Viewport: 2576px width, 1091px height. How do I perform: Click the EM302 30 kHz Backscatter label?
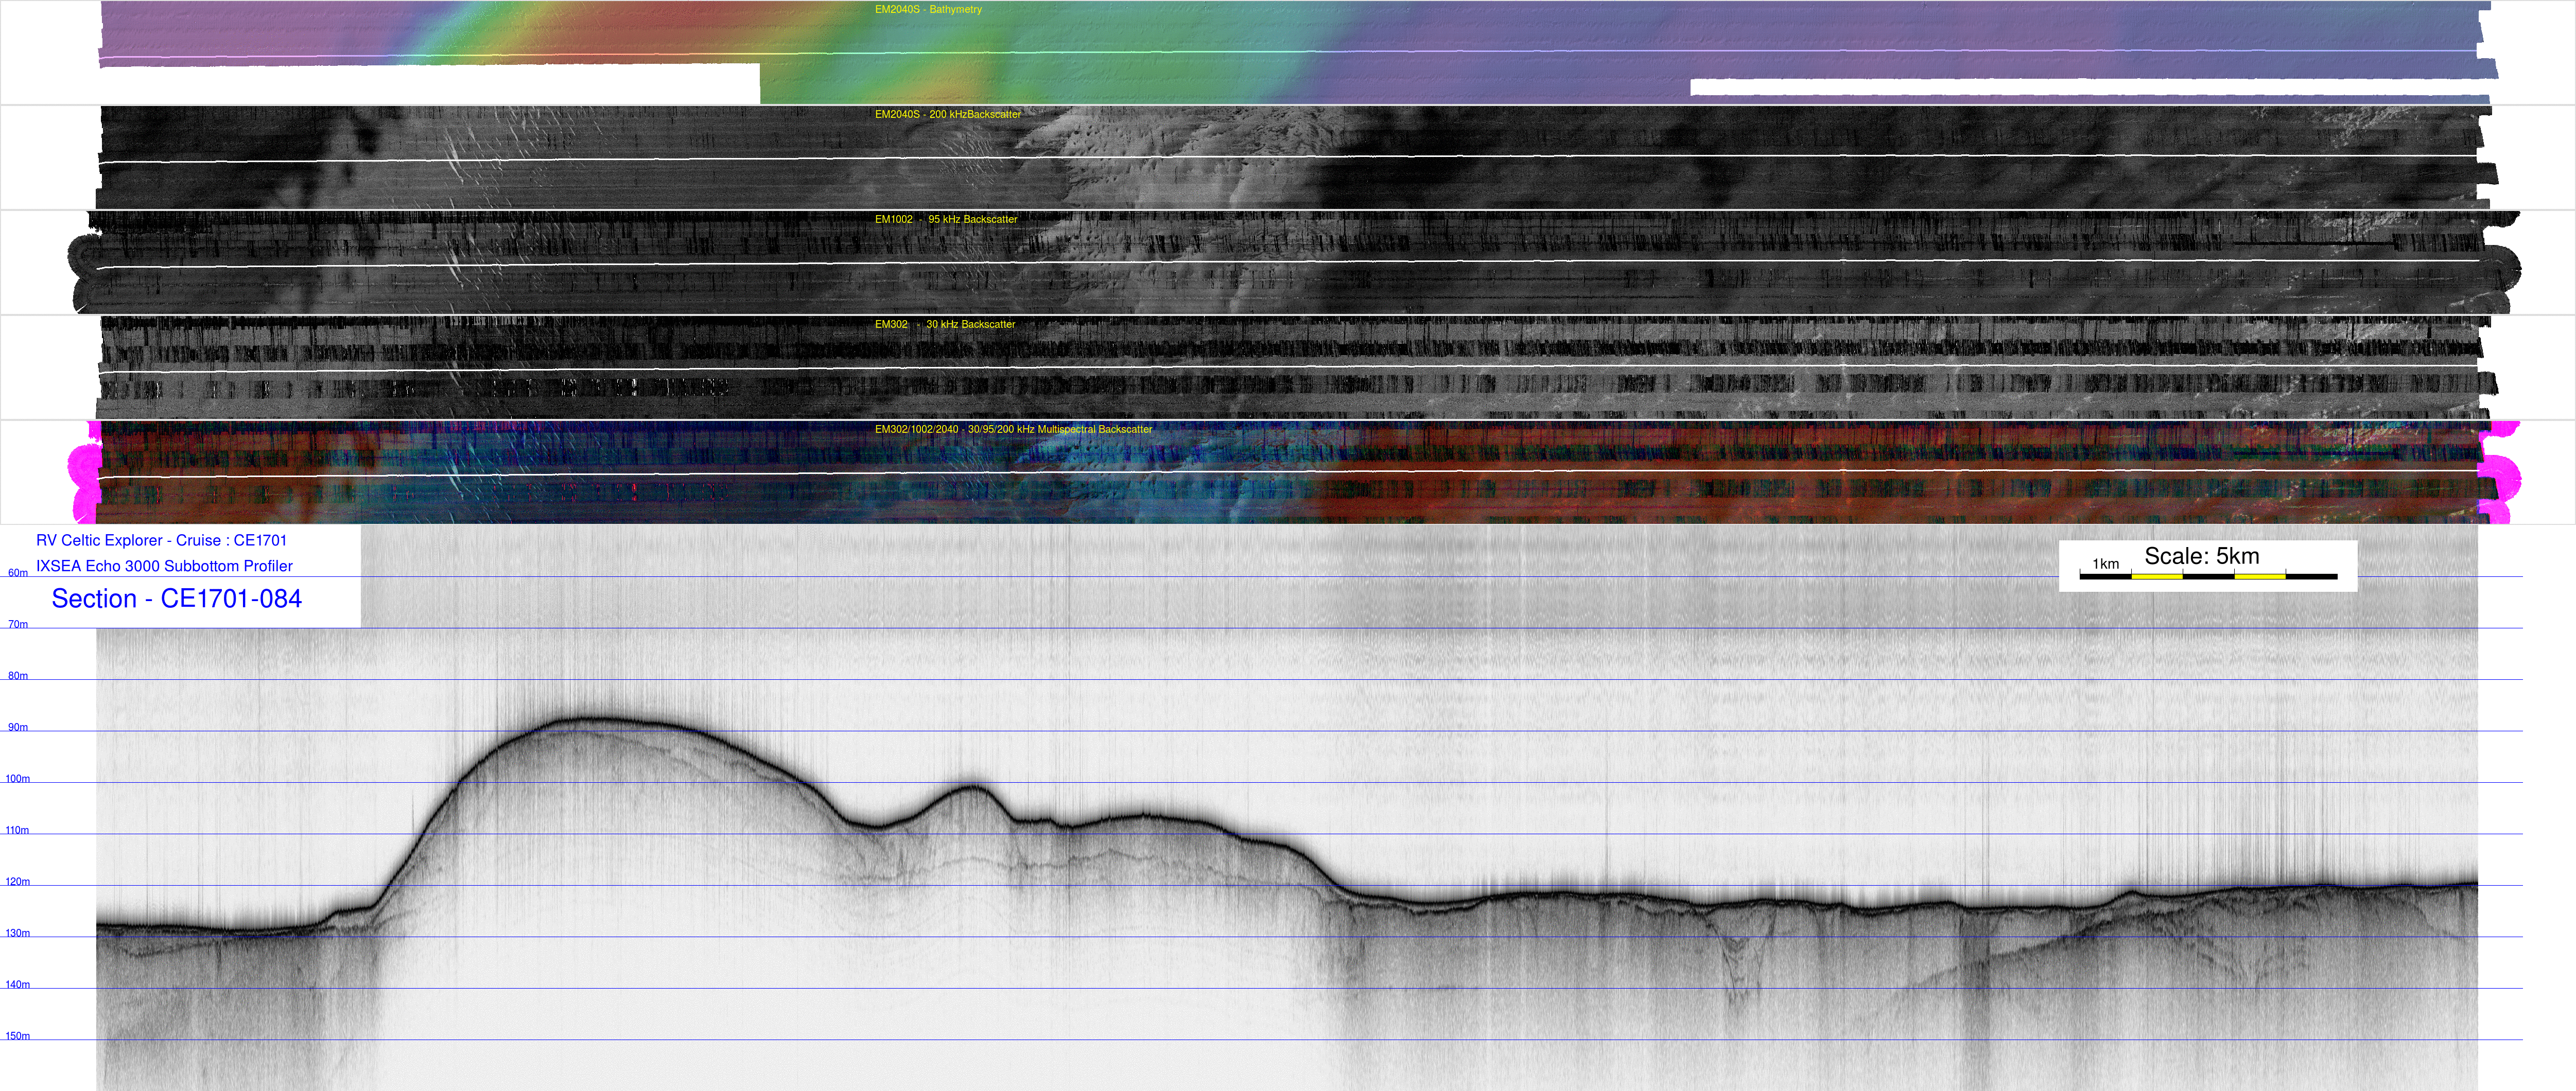(x=944, y=325)
